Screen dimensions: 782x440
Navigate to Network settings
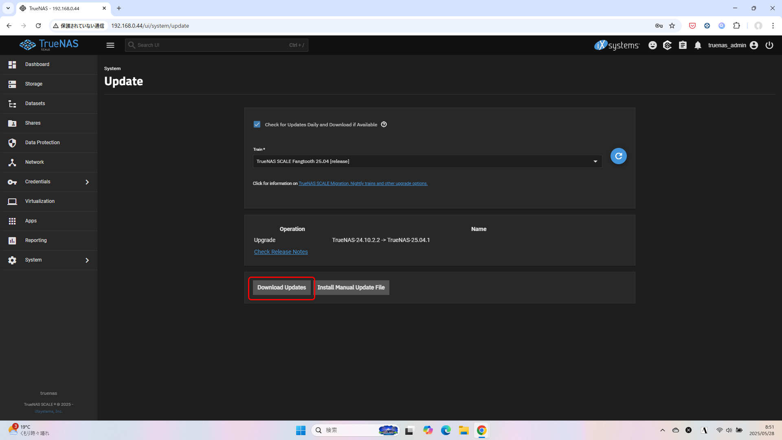(49, 162)
